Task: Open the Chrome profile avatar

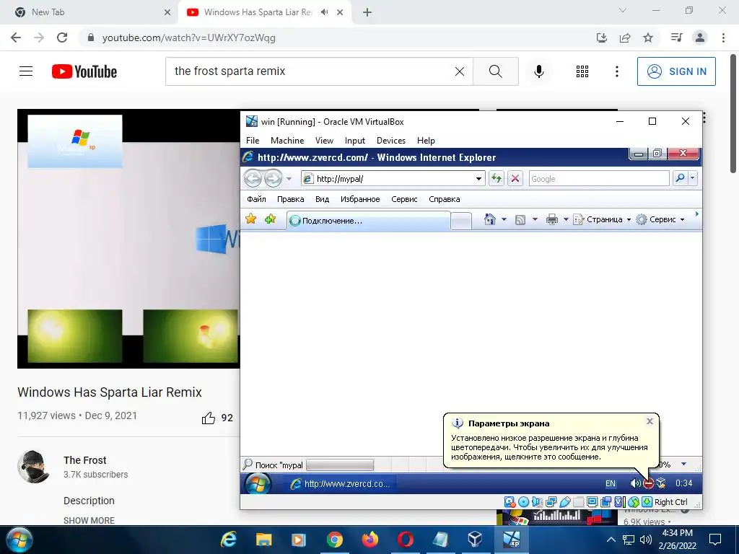Action: click(700, 38)
